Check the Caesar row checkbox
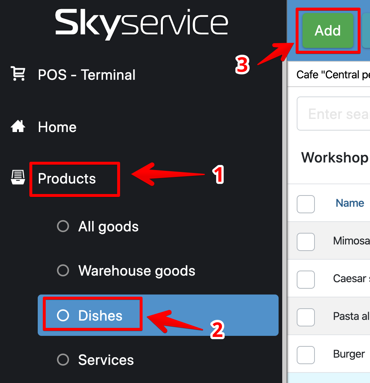The image size is (370, 383). click(x=305, y=279)
